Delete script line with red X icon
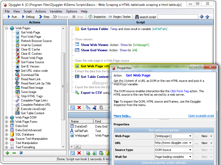 tap(79, 108)
